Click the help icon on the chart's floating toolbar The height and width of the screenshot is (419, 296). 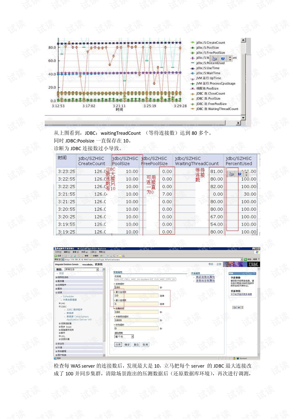[x=223, y=58]
